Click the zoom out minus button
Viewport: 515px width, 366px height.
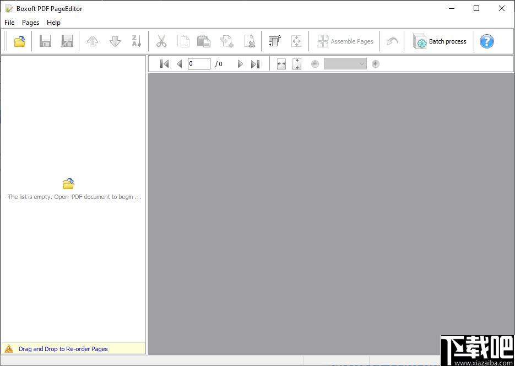point(315,64)
